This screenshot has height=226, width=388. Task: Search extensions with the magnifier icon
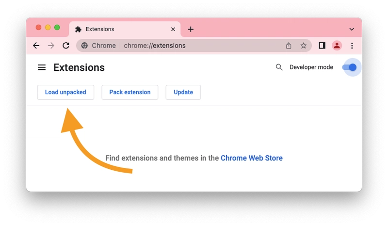(279, 67)
